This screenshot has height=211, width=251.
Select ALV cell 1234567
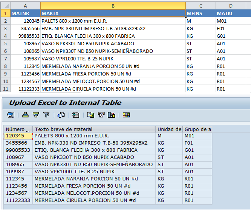pos(18,193)
